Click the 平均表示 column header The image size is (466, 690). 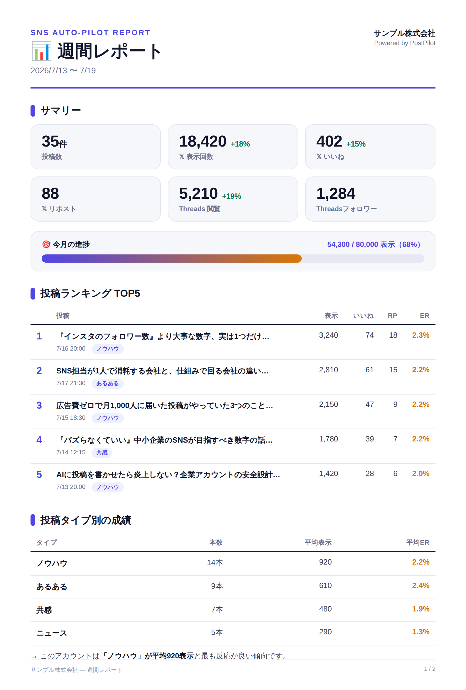pyautogui.click(x=318, y=543)
